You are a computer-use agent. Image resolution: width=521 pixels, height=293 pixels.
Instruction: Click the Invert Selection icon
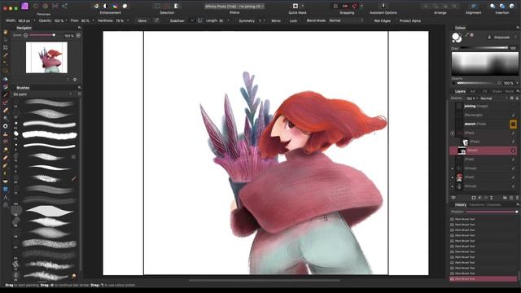[176, 6]
